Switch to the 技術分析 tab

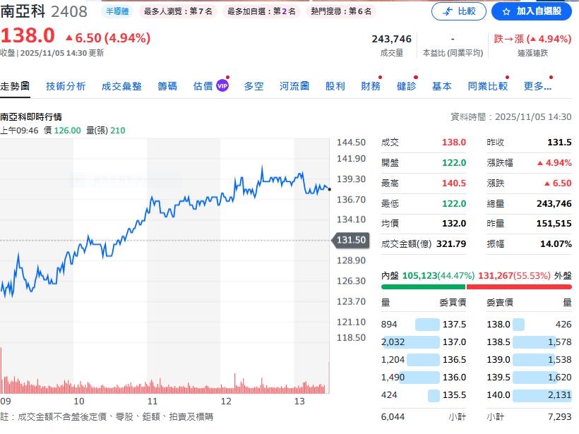[x=66, y=85]
